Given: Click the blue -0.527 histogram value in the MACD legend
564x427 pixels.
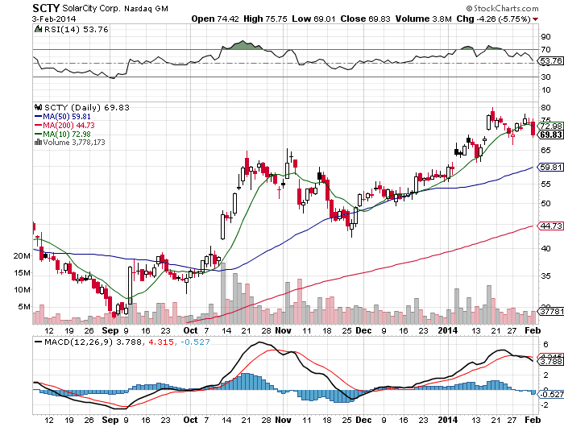Looking at the screenshot, I should (195, 342).
